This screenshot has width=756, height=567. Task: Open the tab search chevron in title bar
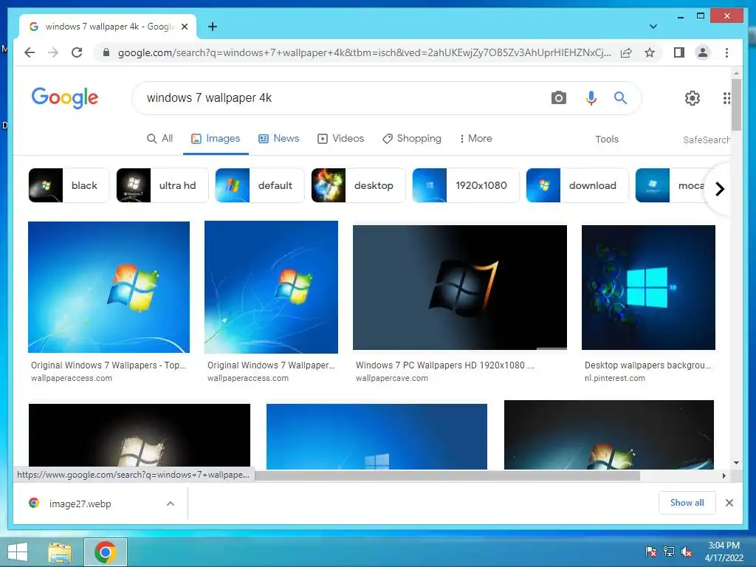[653, 27]
